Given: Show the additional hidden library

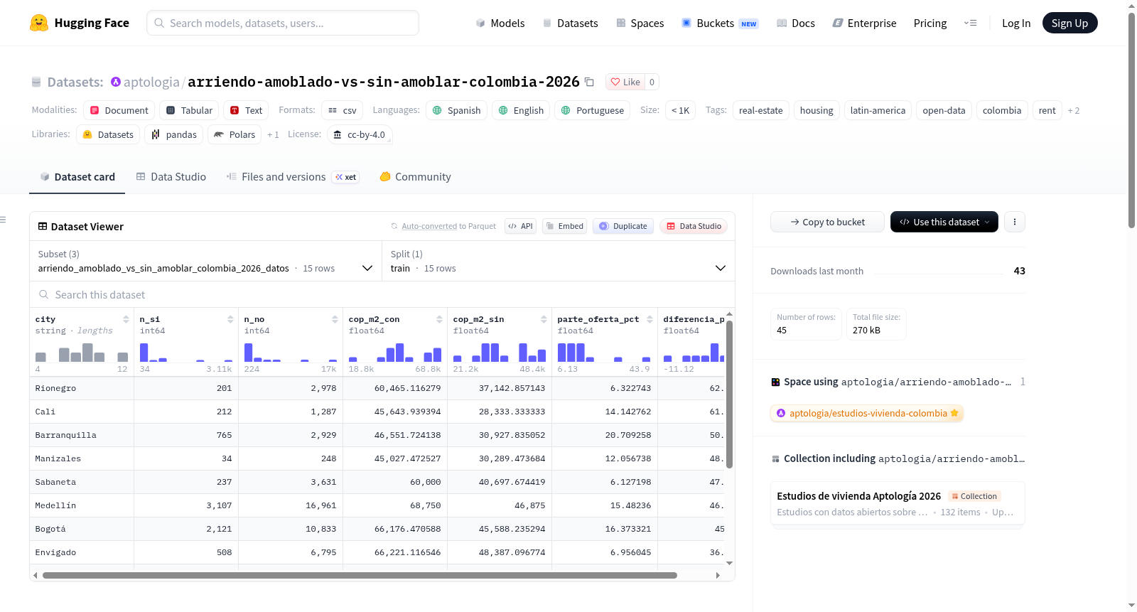Looking at the screenshot, I should click(273, 134).
